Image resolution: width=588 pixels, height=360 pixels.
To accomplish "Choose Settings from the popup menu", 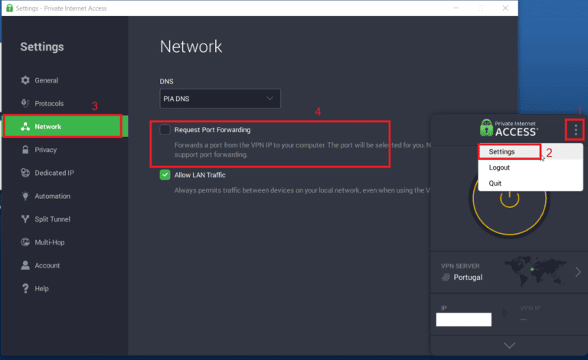I will 502,151.
